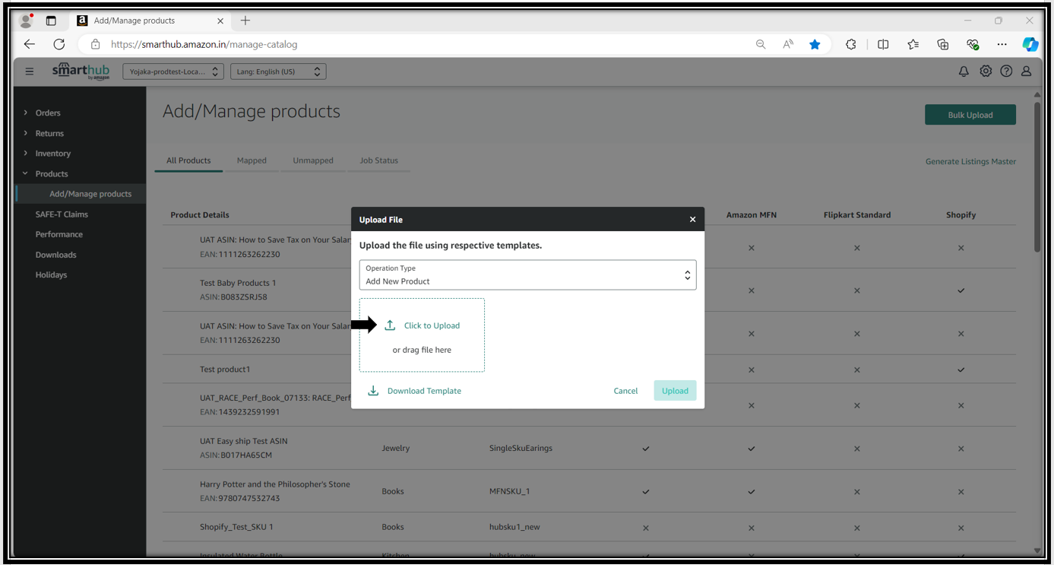Click the upload arrow icon in drop zone
The width and height of the screenshot is (1054, 565).
pyautogui.click(x=390, y=325)
